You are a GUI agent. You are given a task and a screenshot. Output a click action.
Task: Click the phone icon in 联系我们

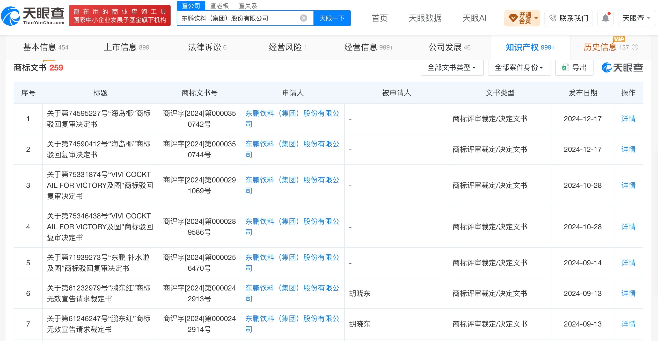[x=553, y=18]
